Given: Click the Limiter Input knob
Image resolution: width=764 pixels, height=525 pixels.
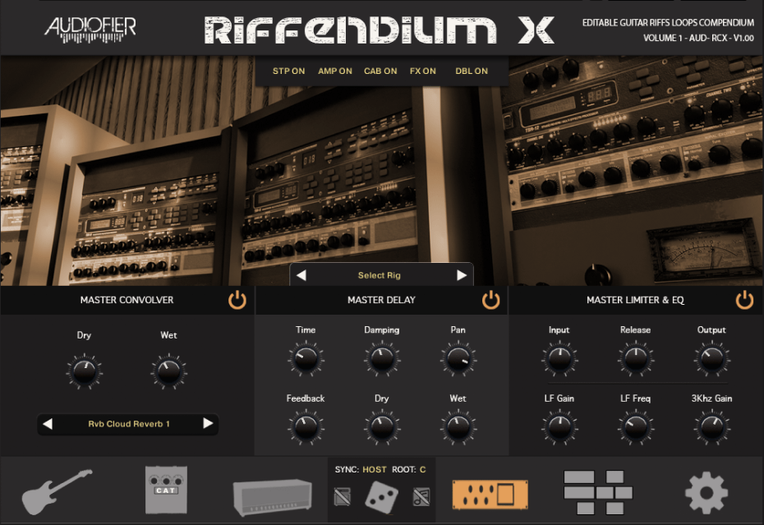Looking at the screenshot, I should click(559, 359).
